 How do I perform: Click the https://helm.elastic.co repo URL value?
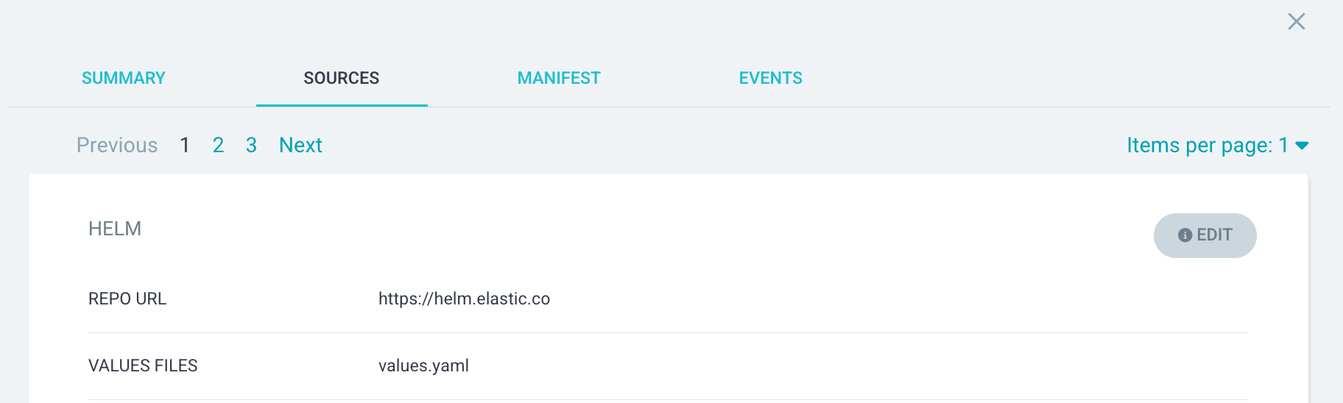tap(464, 299)
